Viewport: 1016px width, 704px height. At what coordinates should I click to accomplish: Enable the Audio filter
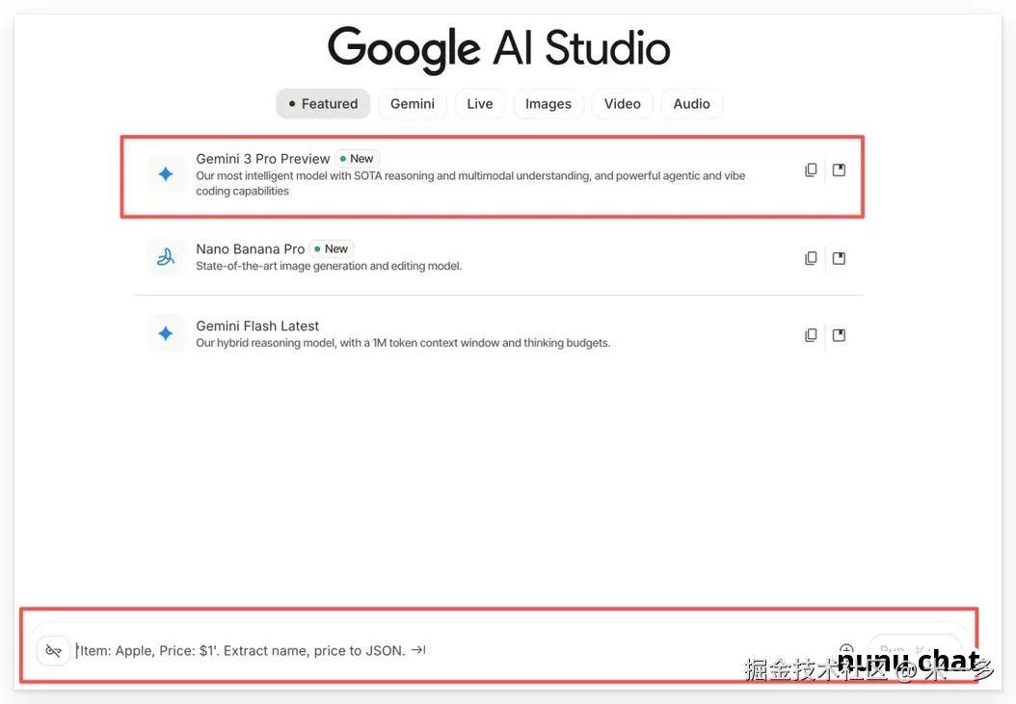click(x=691, y=103)
